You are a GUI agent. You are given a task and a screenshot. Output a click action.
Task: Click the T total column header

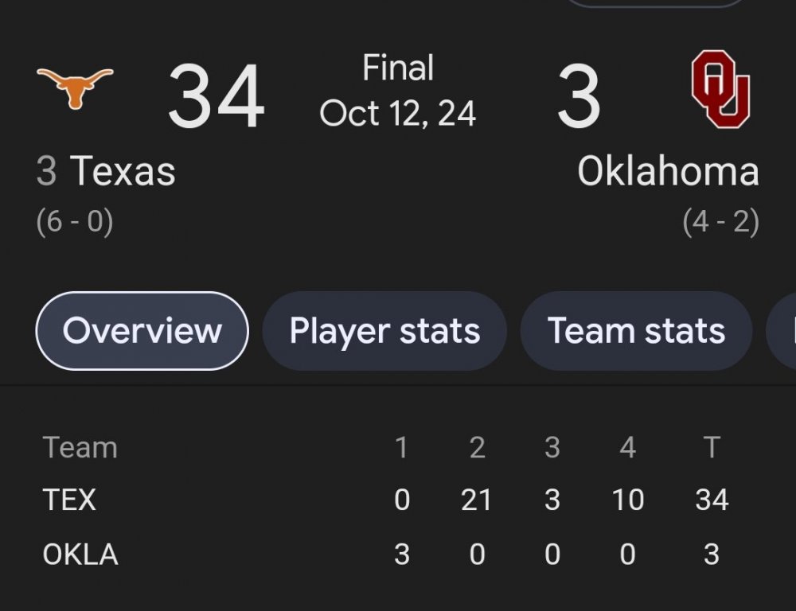click(x=712, y=447)
